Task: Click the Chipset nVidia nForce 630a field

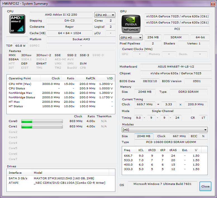Action: [x=176, y=73]
